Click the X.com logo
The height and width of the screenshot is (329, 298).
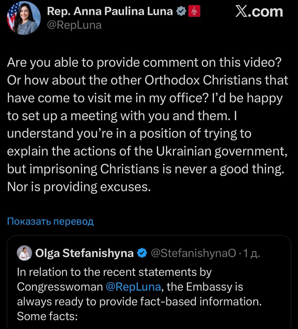(x=259, y=12)
